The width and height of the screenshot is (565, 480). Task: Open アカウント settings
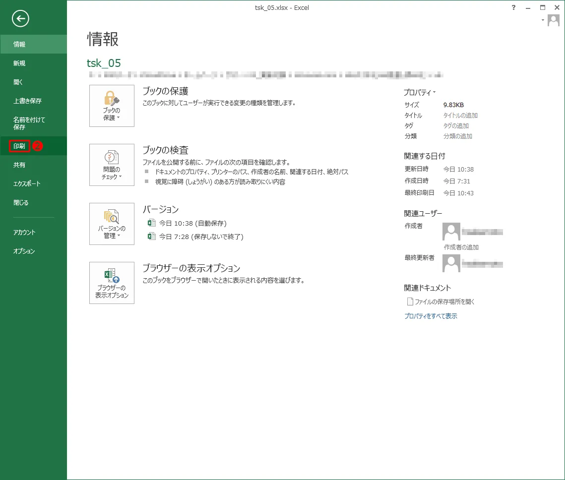click(x=33, y=232)
